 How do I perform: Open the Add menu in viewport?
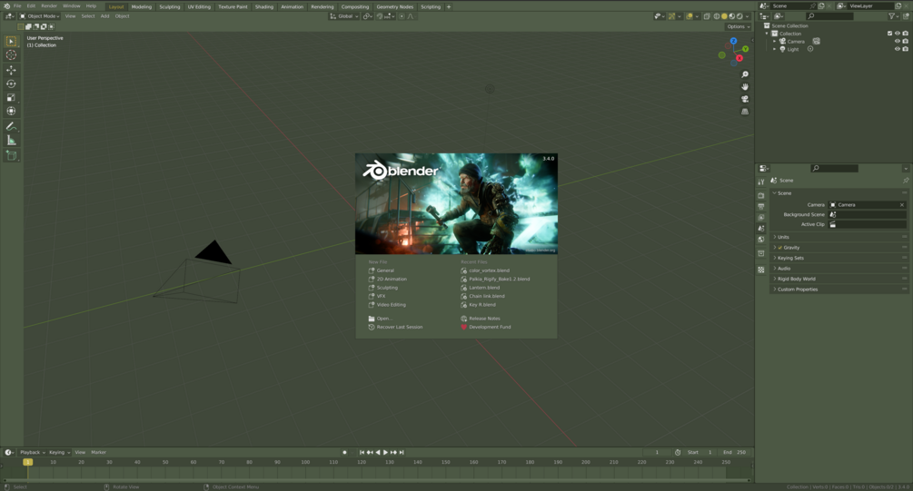click(x=104, y=16)
